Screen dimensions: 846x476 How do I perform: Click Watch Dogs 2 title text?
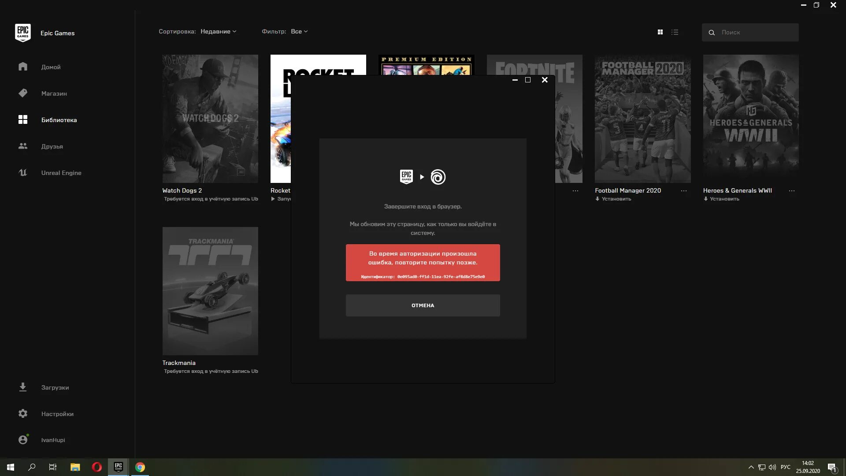pos(182,190)
